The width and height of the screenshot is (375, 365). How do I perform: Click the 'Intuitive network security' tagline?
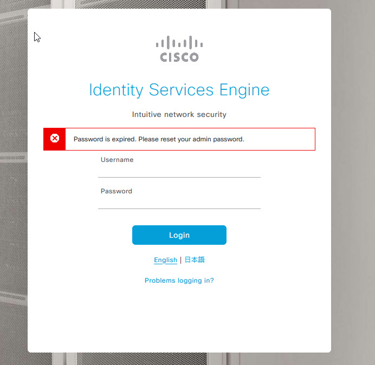point(179,114)
